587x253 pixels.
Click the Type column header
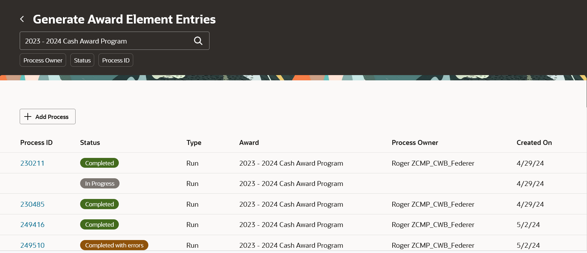click(x=194, y=142)
